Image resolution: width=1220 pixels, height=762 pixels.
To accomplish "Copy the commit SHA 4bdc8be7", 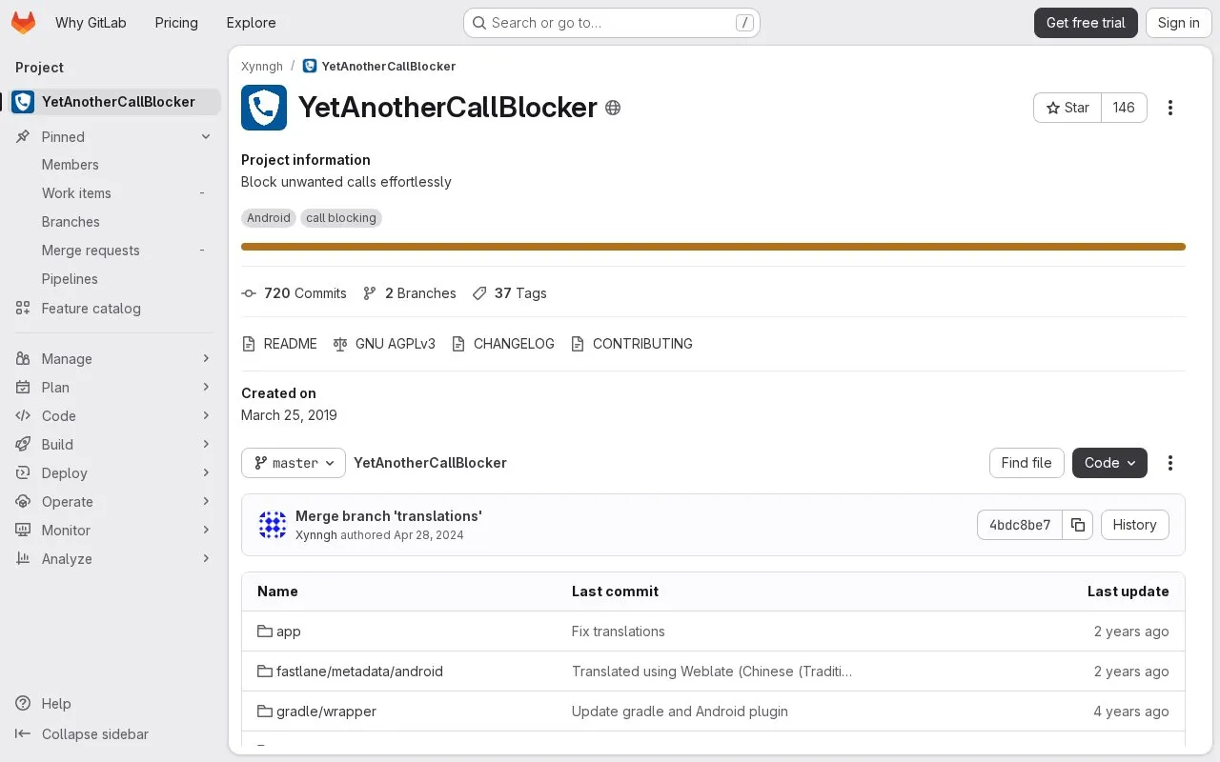I will pos(1078,525).
